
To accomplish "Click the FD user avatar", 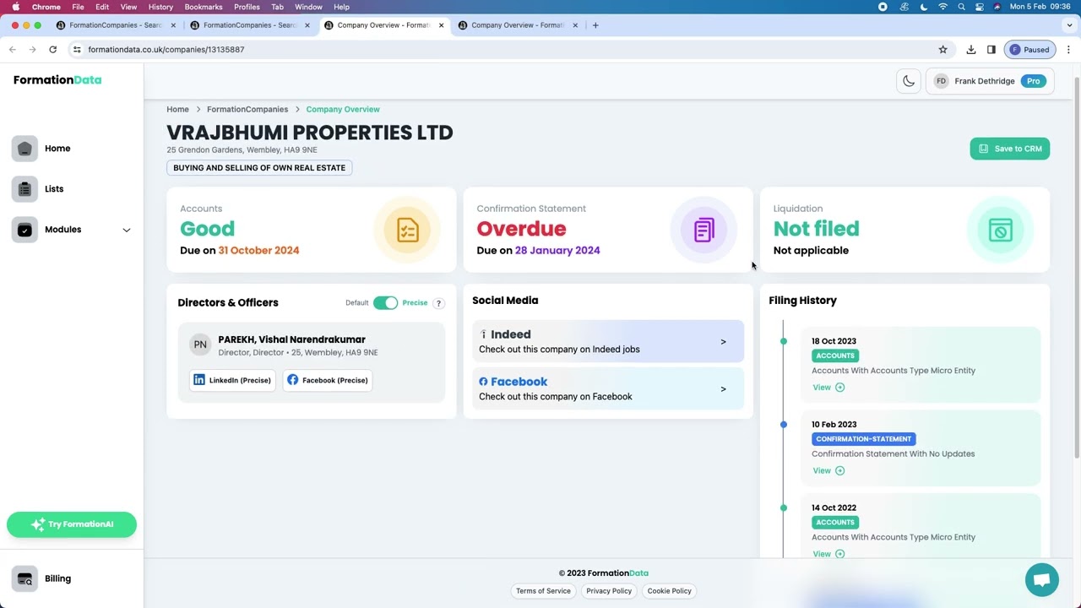I will tap(941, 81).
